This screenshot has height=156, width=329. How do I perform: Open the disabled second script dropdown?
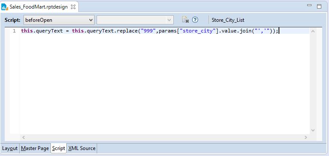click(x=135, y=20)
